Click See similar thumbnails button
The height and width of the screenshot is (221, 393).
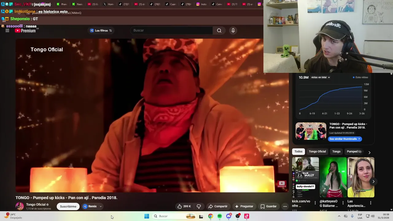[x=345, y=139]
